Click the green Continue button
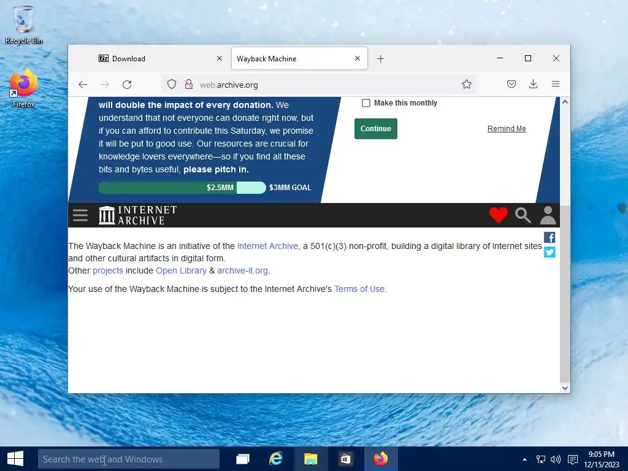 point(376,129)
